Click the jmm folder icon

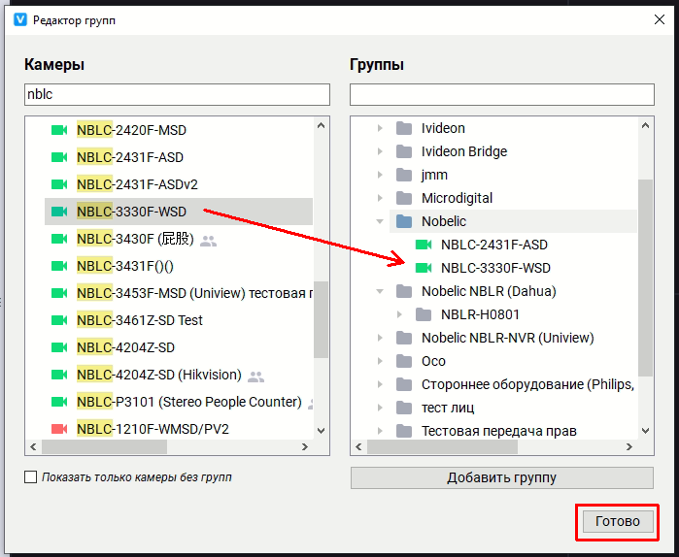click(x=404, y=175)
